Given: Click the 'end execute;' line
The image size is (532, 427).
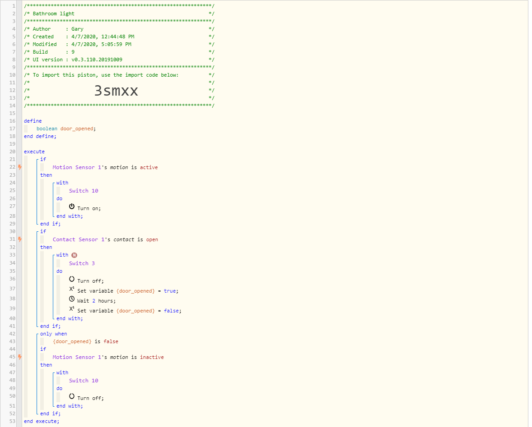Looking at the screenshot, I should (x=42, y=421).
